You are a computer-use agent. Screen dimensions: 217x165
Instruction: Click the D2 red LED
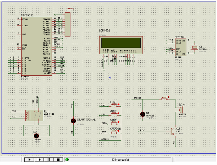[36, 136]
